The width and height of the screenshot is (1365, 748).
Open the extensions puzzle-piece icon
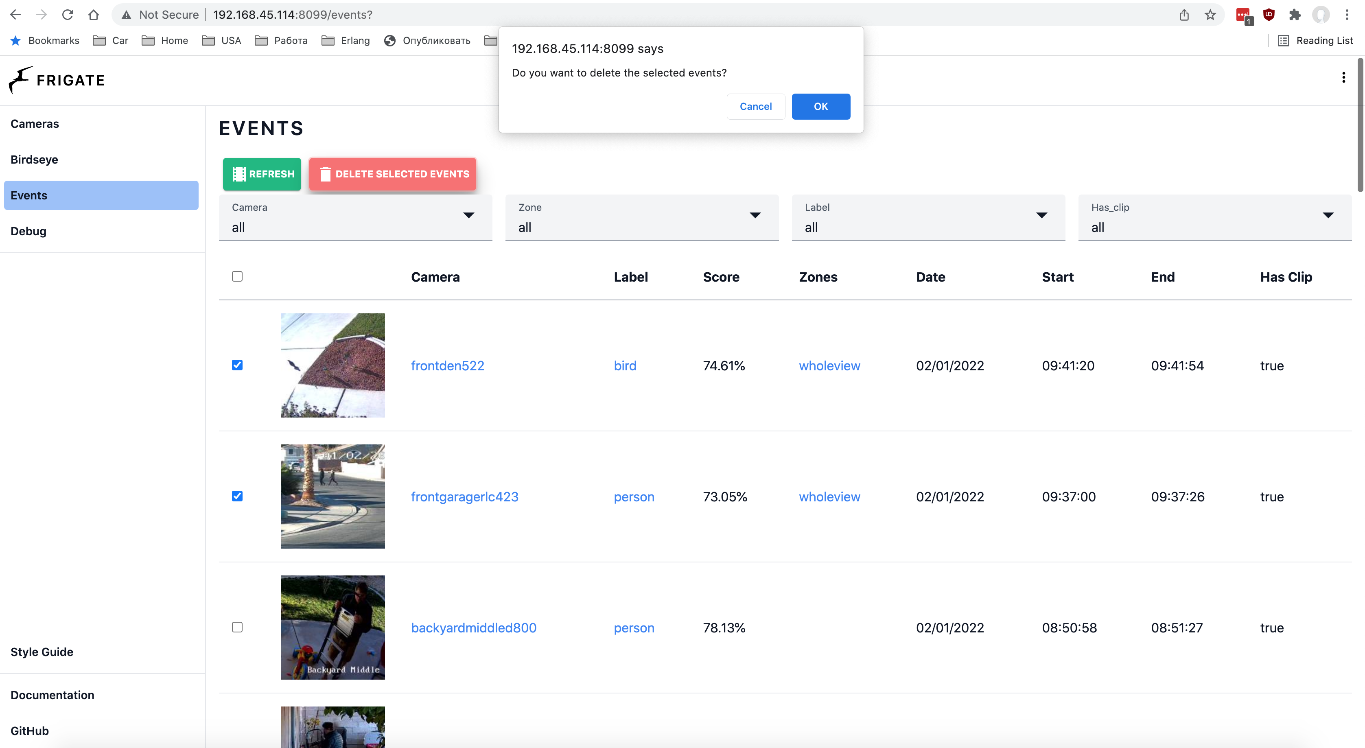pos(1295,15)
